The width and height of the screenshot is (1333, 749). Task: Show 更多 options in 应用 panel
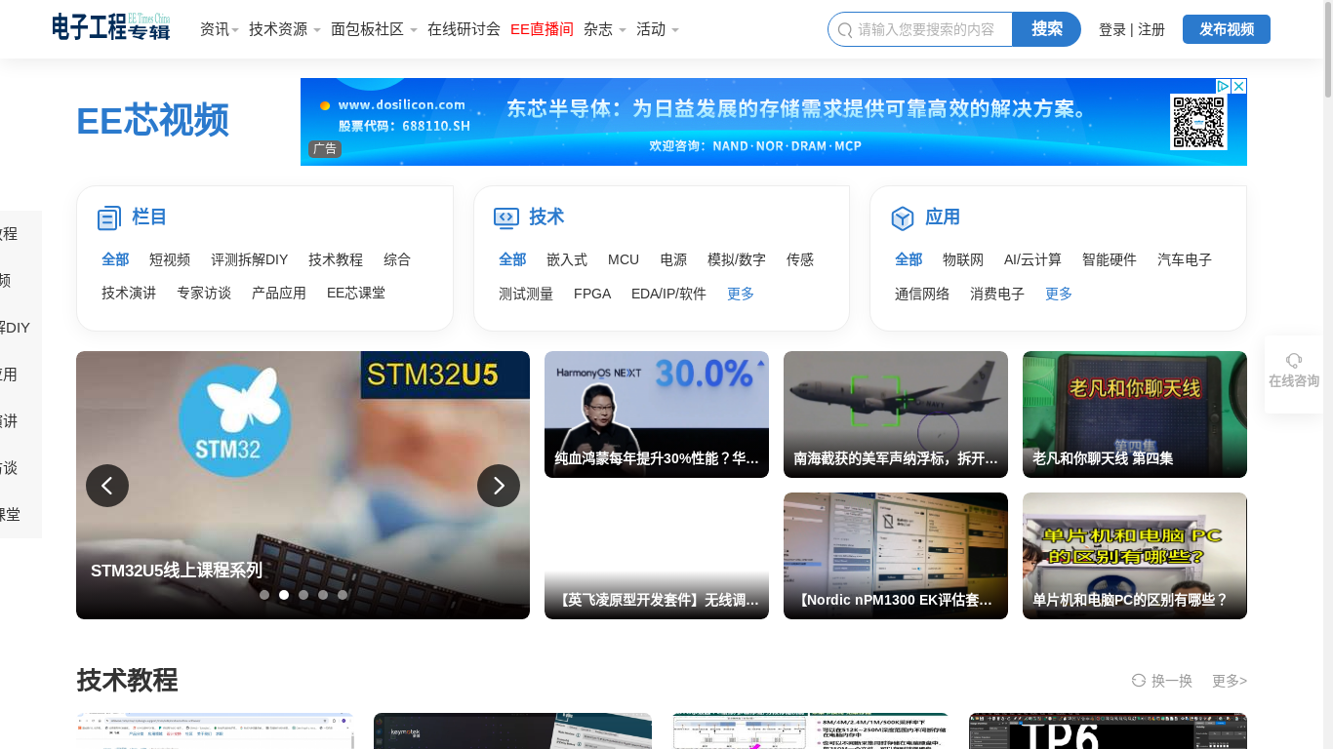pos(1059,294)
